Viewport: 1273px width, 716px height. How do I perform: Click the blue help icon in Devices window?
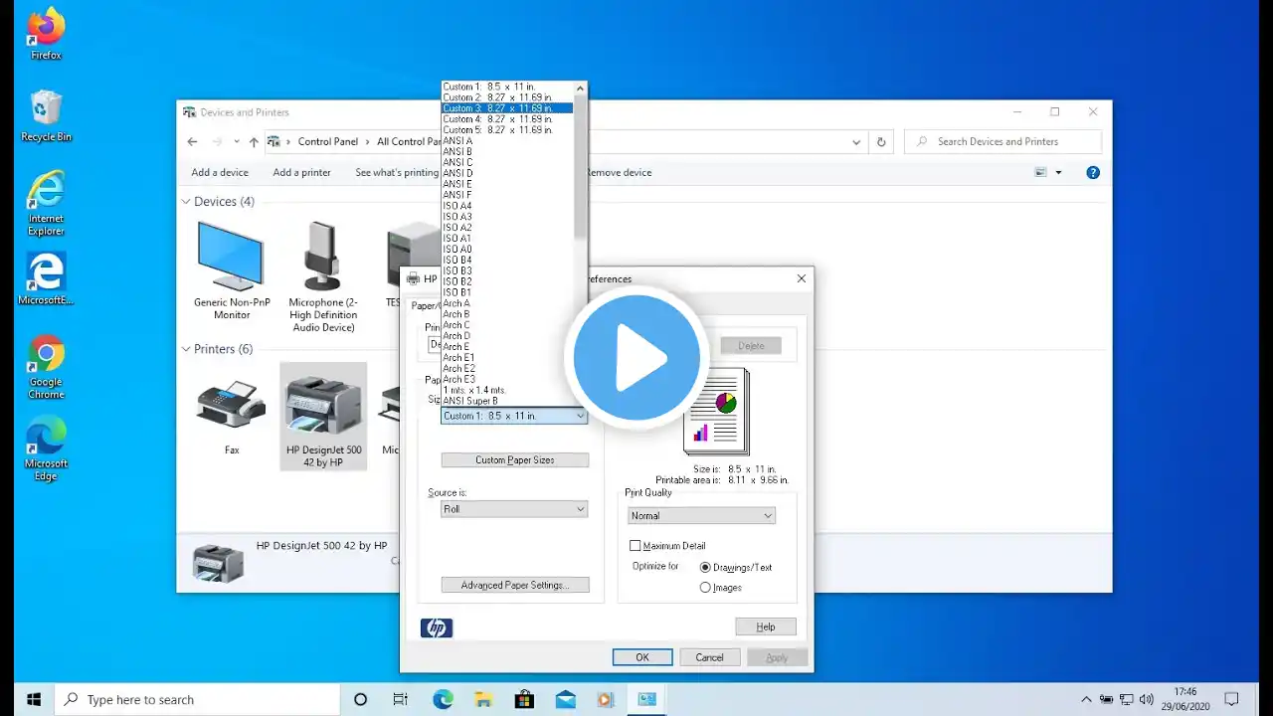coord(1093,172)
